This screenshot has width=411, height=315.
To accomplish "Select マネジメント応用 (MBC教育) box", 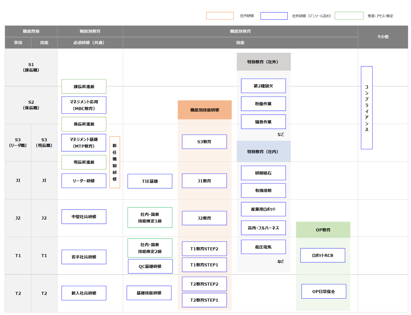I will (84, 105).
